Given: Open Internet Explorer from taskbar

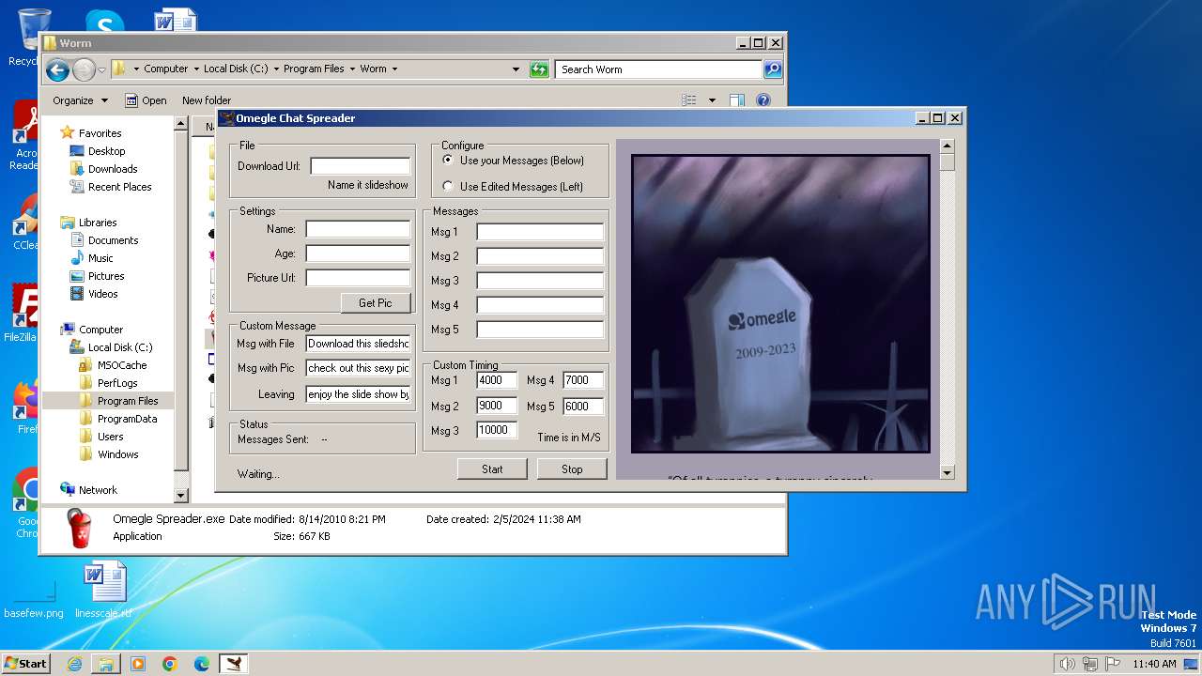Looking at the screenshot, I should coord(74,664).
